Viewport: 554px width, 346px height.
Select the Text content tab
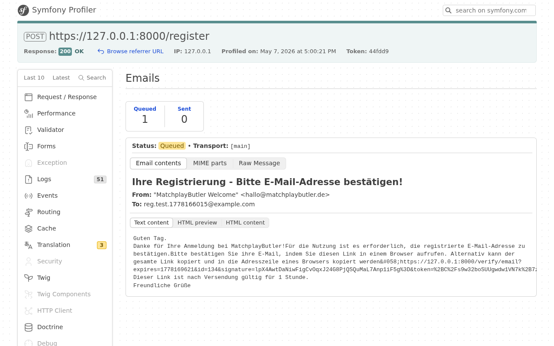(151, 223)
